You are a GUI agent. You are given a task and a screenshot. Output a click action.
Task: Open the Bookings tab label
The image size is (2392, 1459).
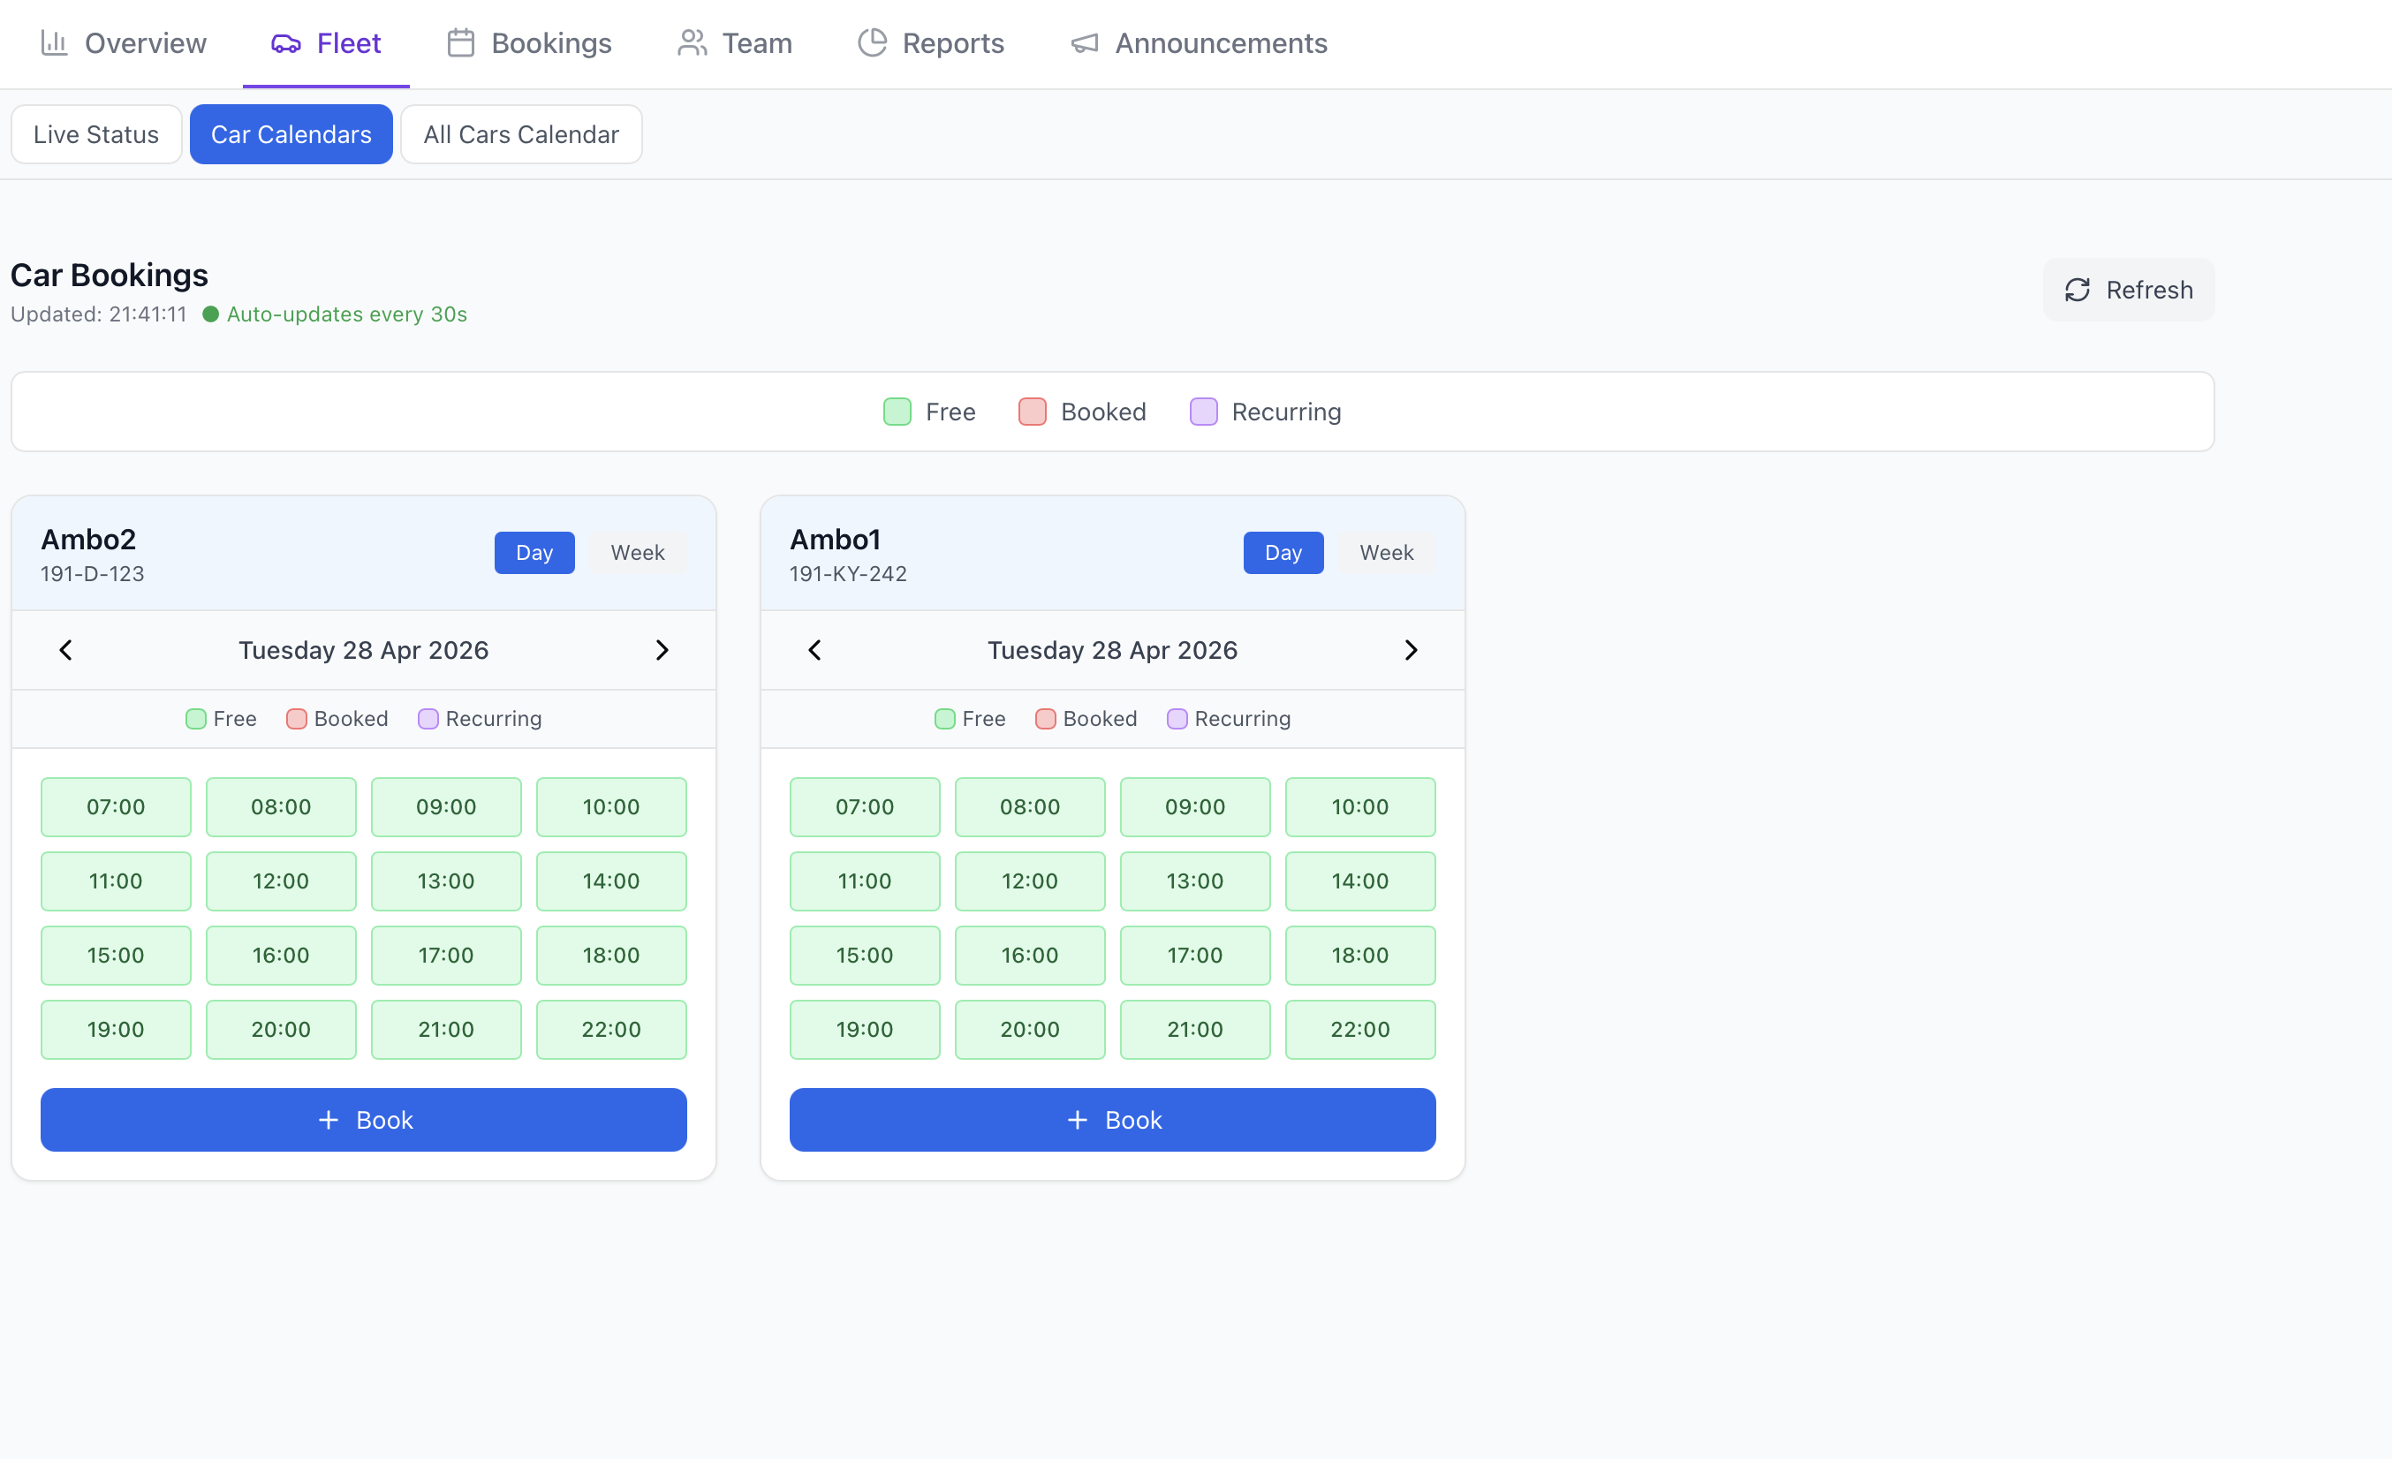[x=551, y=42]
